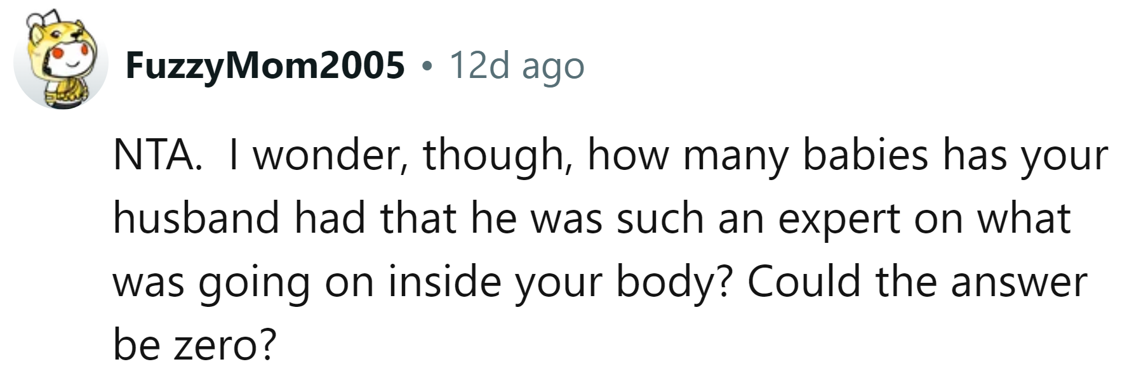
Task: Click the word "wonder," in the comment
Action: [331, 155]
